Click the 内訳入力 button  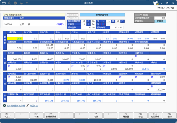pyautogui.click(x=73, y=18)
